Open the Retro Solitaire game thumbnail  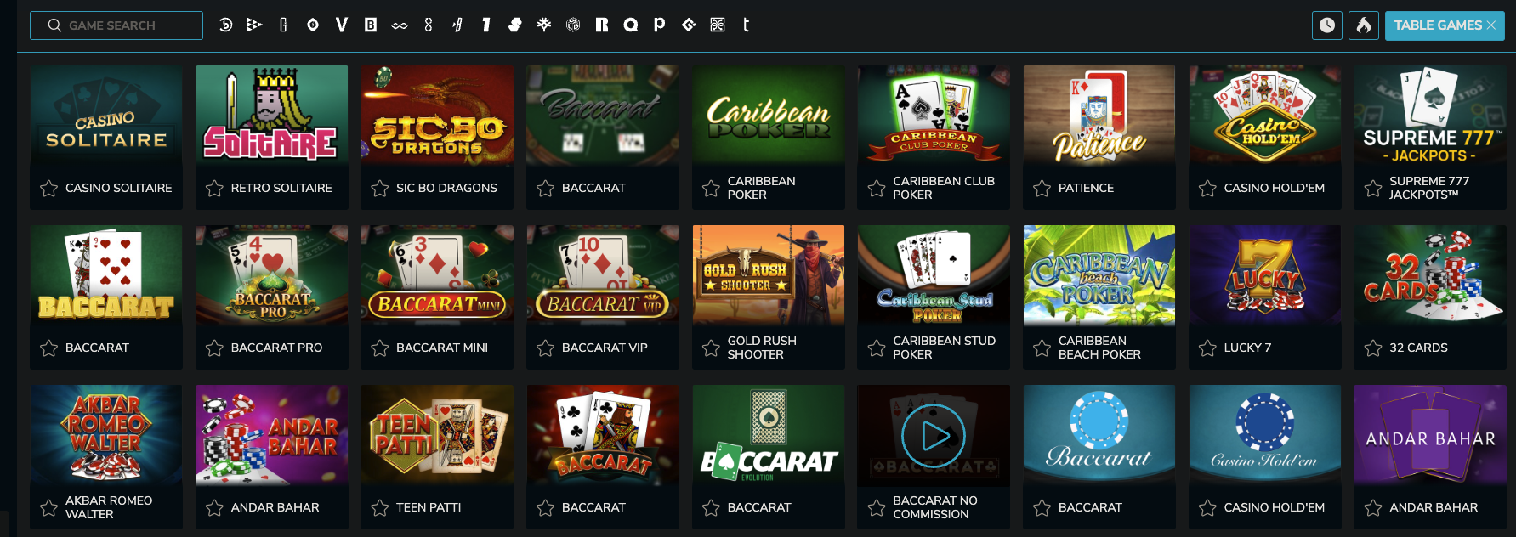pyautogui.click(x=272, y=115)
